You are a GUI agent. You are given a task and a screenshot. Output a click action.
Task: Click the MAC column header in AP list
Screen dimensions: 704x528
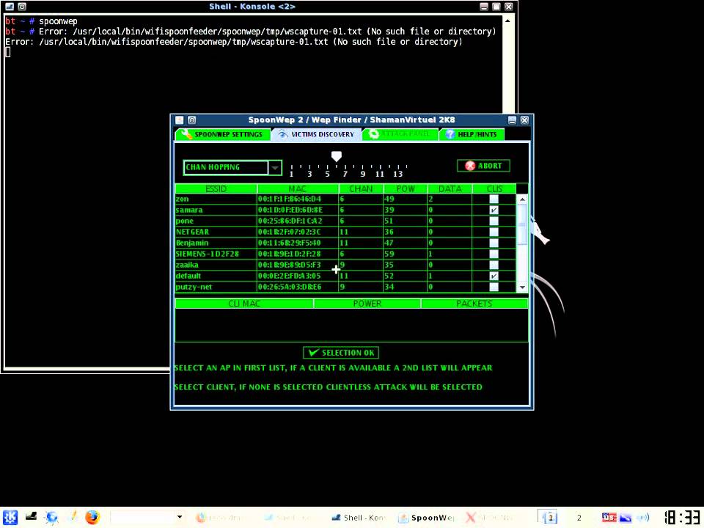[297, 188]
